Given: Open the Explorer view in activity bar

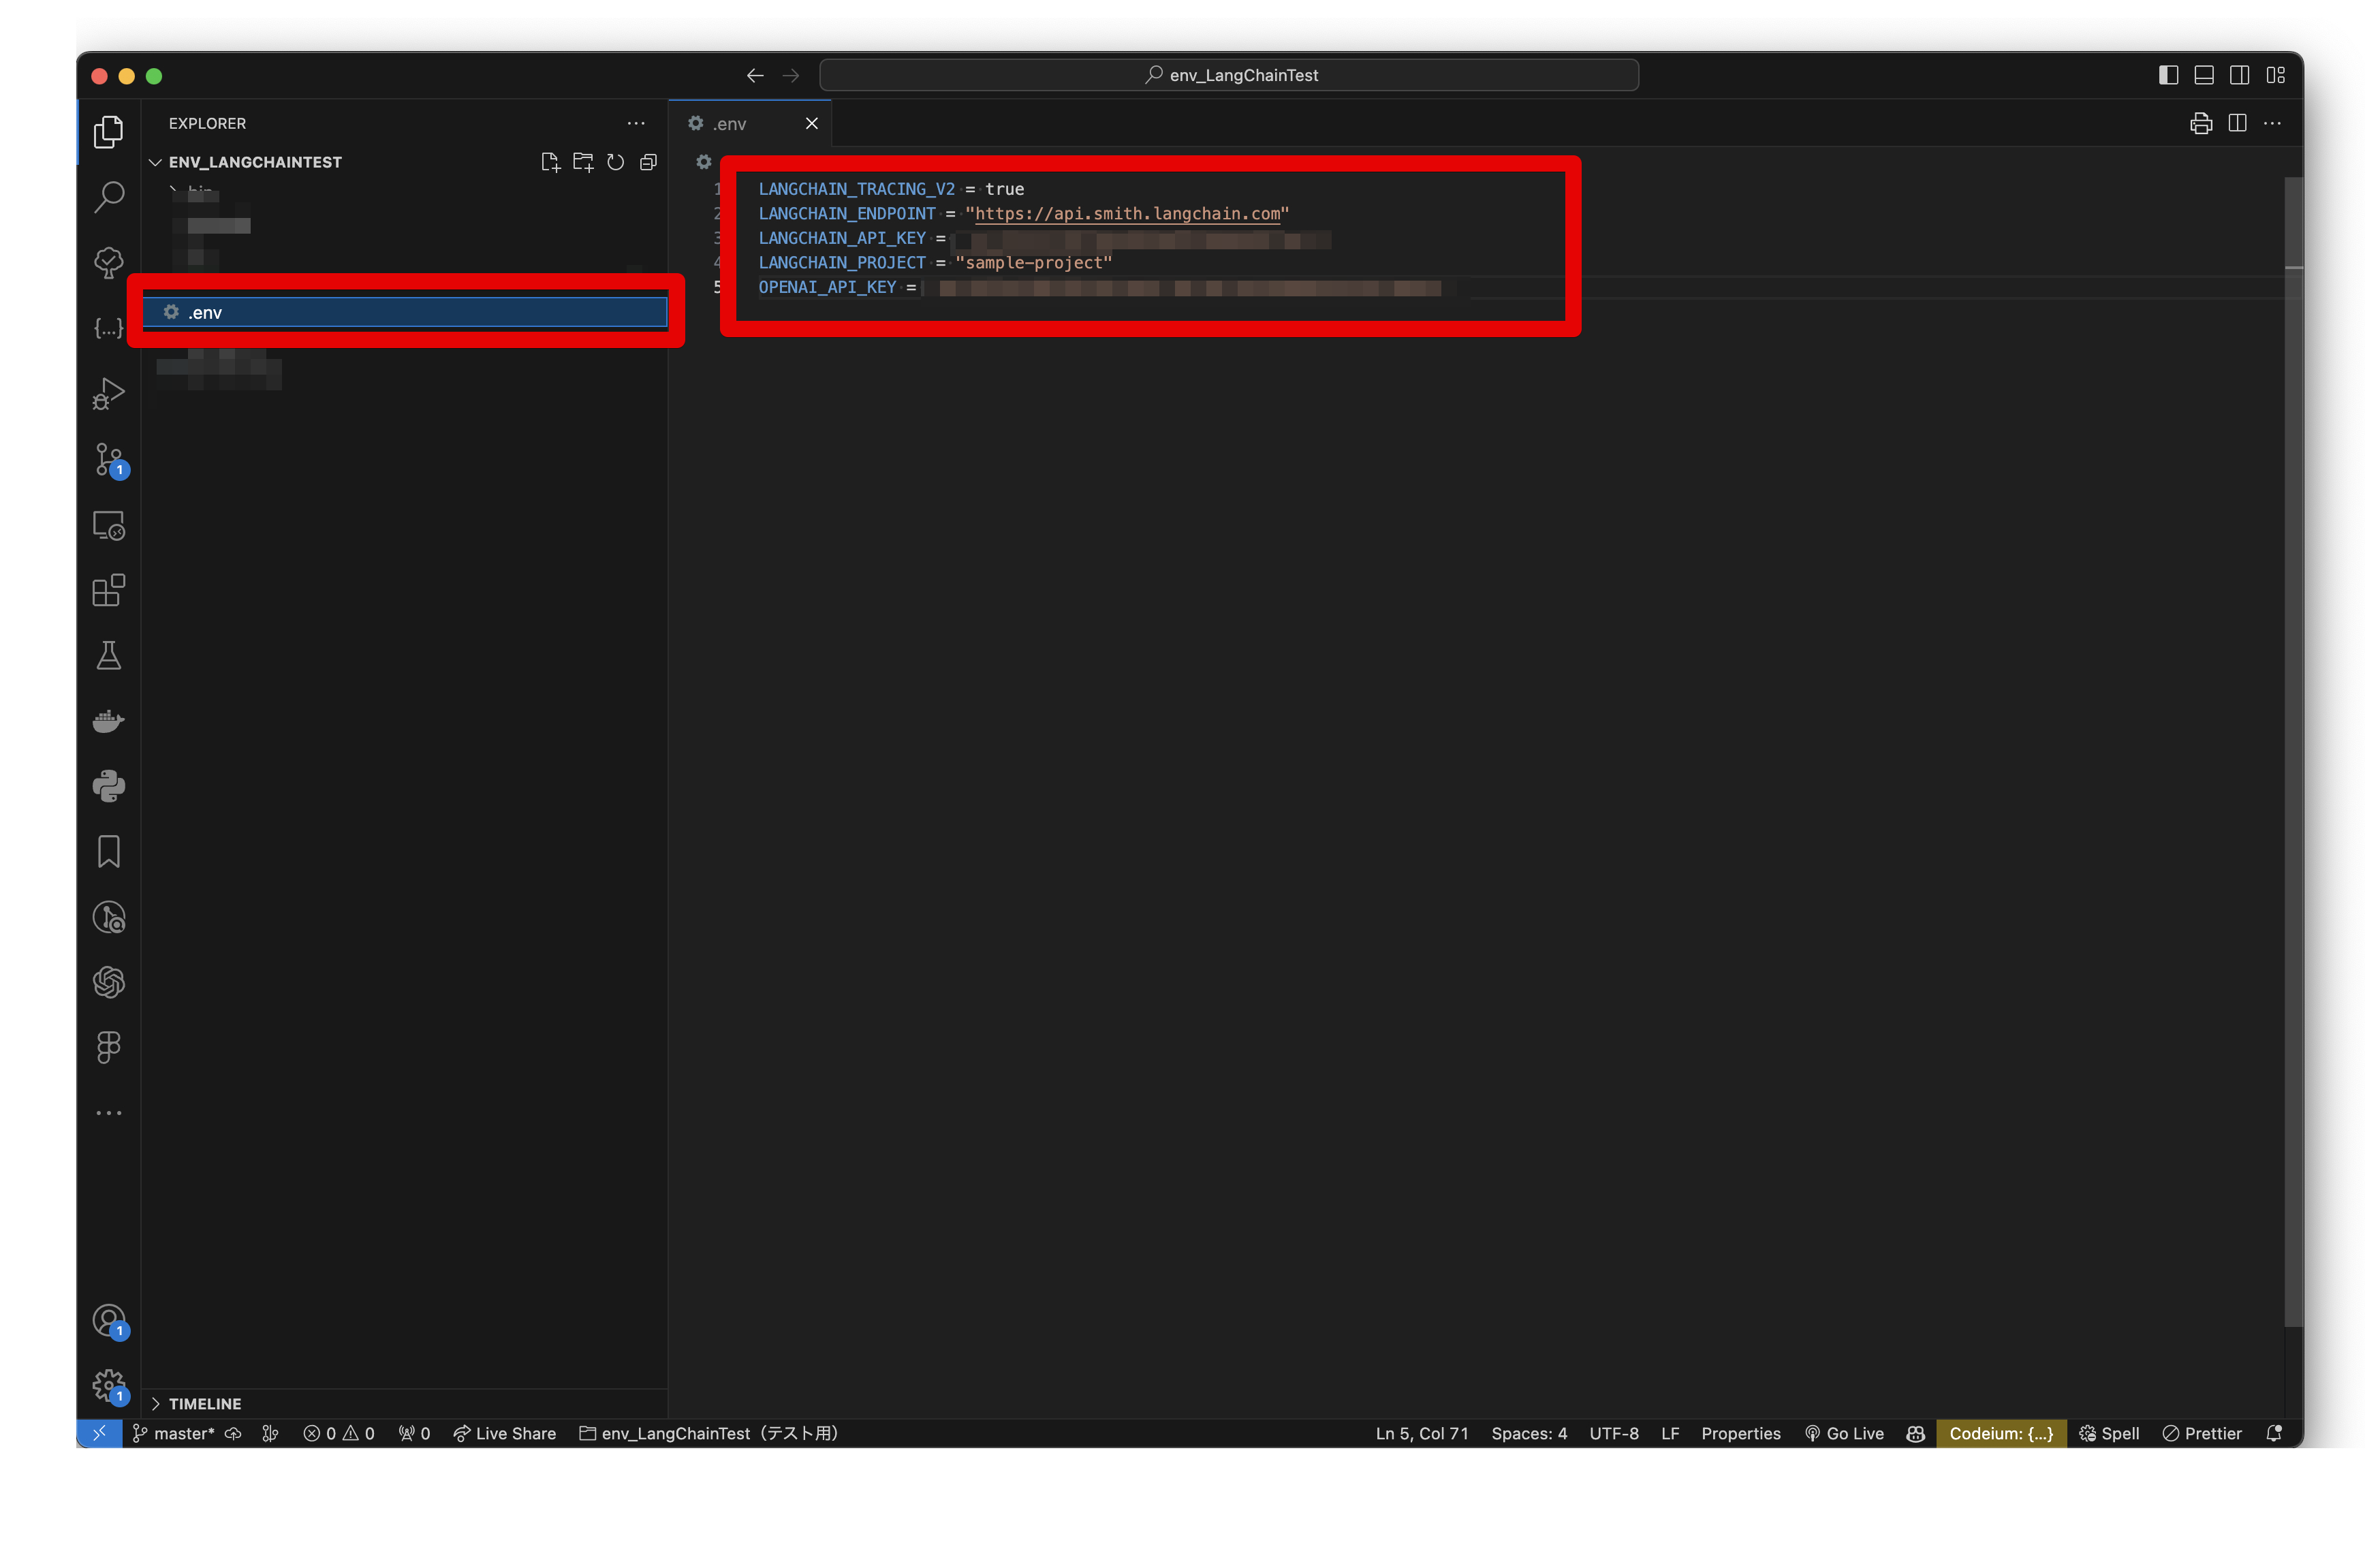Looking at the screenshot, I should (108, 132).
